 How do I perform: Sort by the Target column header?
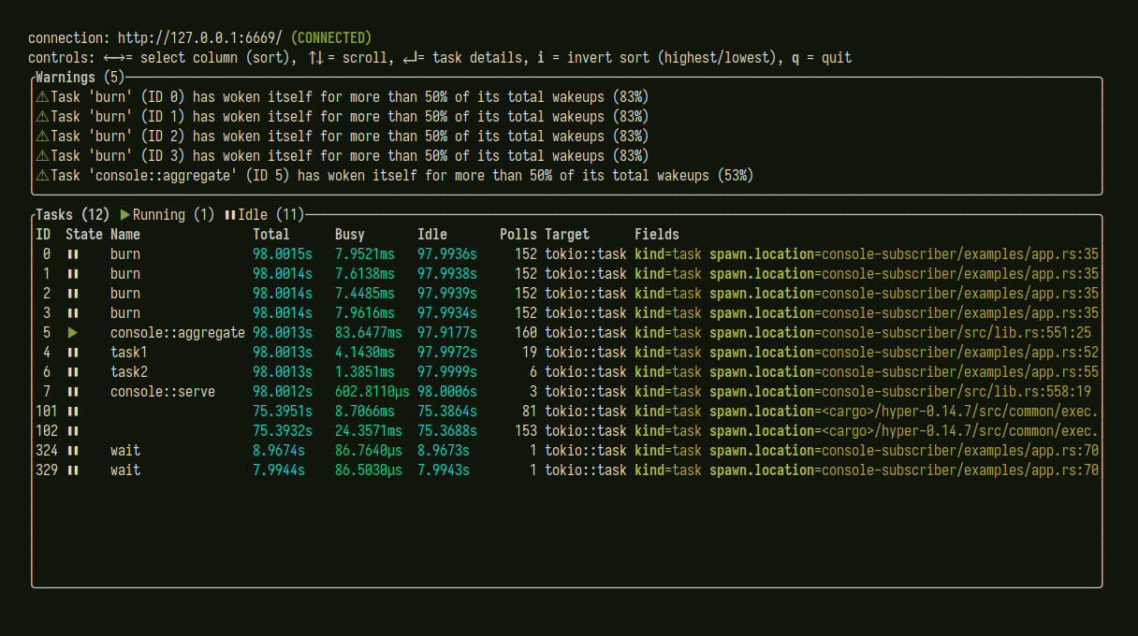coord(567,235)
